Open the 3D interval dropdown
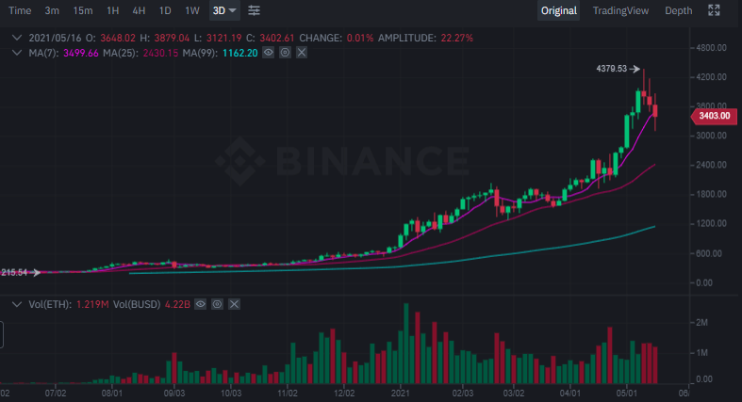This screenshot has width=742, height=402. pos(224,10)
